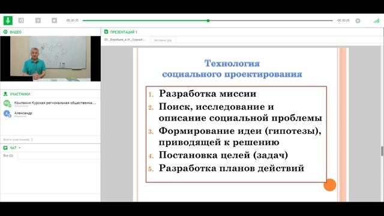Click the exit webinar icon
This screenshot has height=216, width=384.
[x=22, y=20]
